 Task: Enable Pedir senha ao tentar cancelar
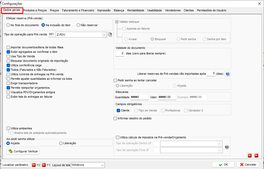click(x=115, y=81)
